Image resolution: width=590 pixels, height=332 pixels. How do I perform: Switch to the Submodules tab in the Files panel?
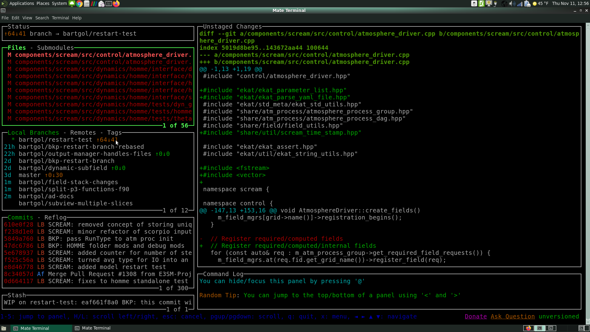55,48
